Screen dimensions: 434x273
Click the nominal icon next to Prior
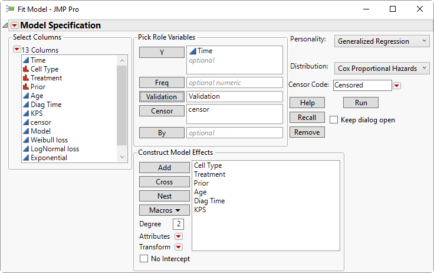click(x=26, y=87)
